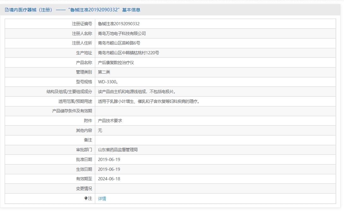Click the 产品储存条件及有效期 label

pyautogui.click(x=72, y=111)
